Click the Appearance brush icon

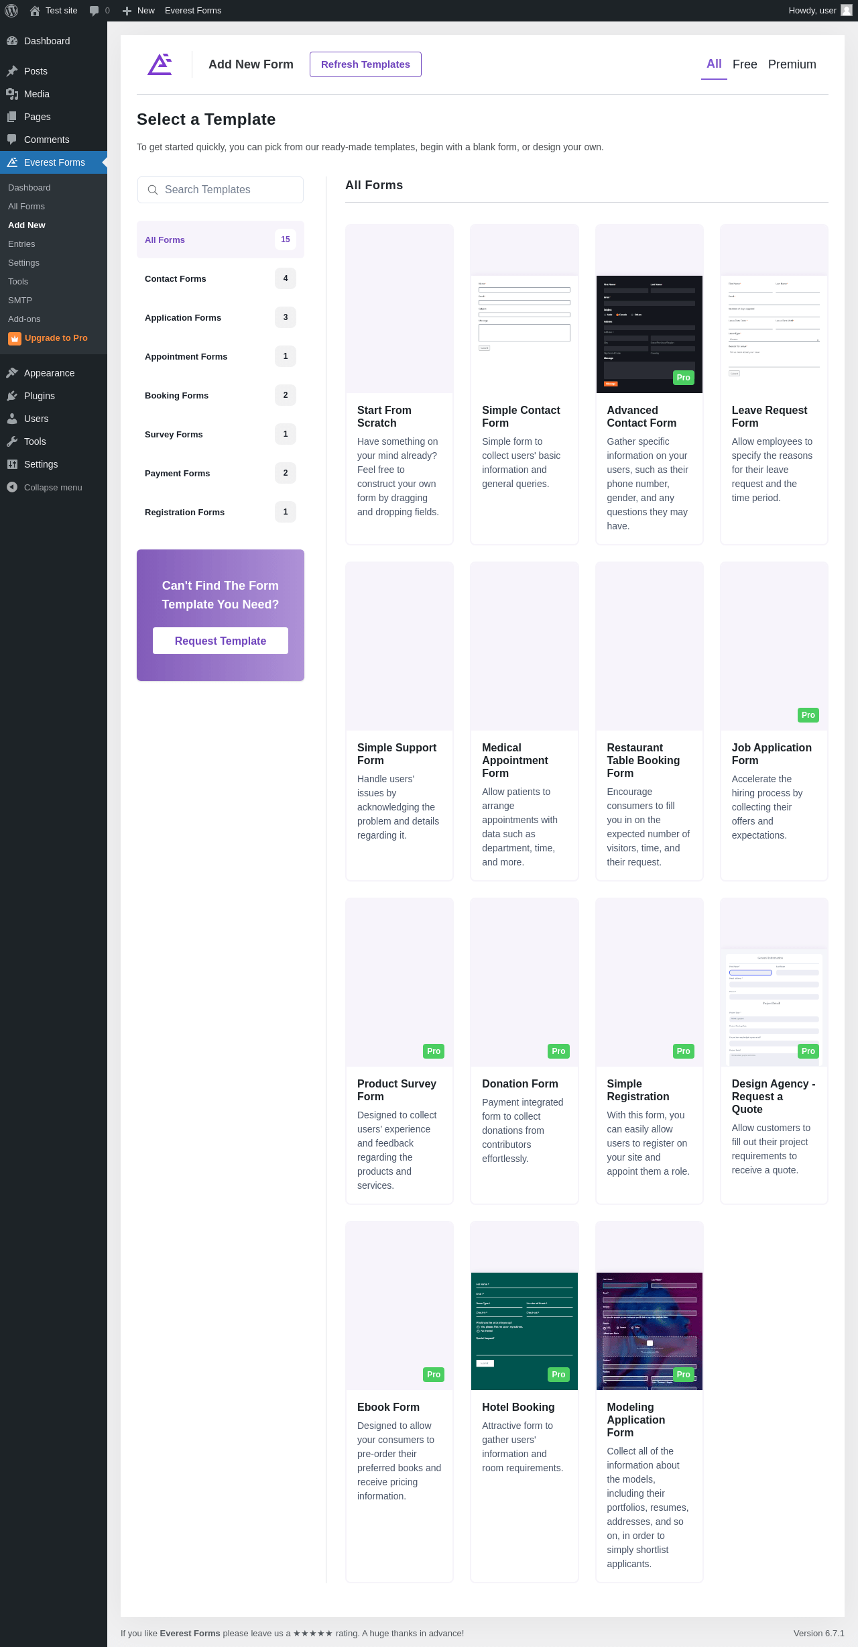12,373
